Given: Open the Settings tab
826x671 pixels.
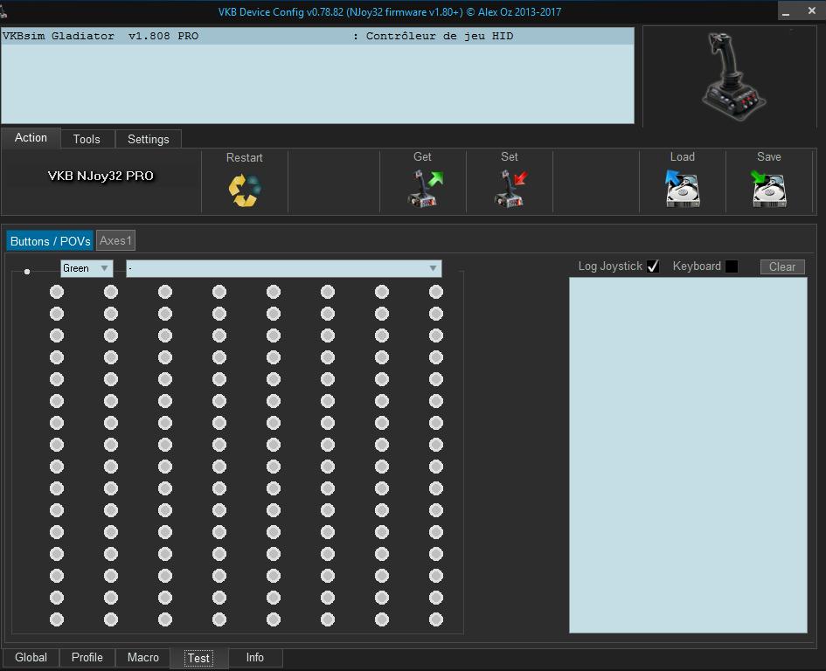Looking at the screenshot, I should tap(149, 139).
